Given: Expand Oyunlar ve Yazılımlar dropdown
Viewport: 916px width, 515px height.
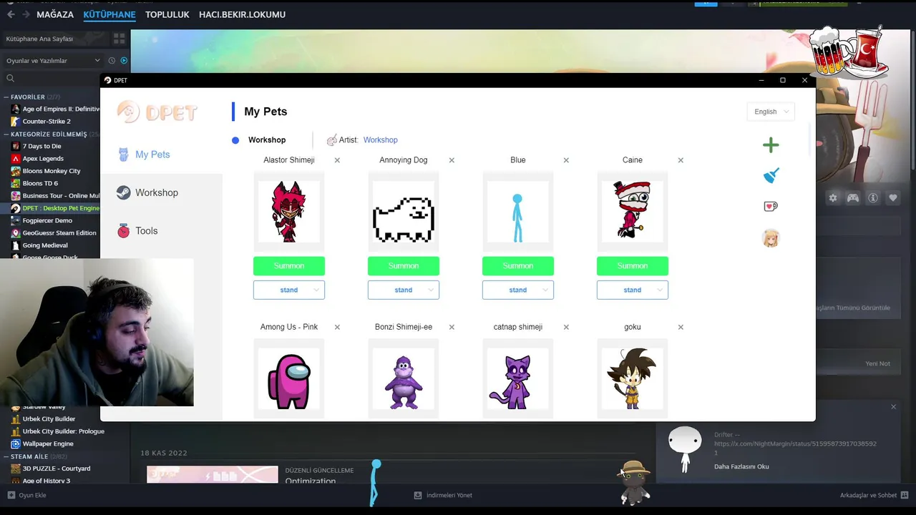Looking at the screenshot, I should click(53, 61).
